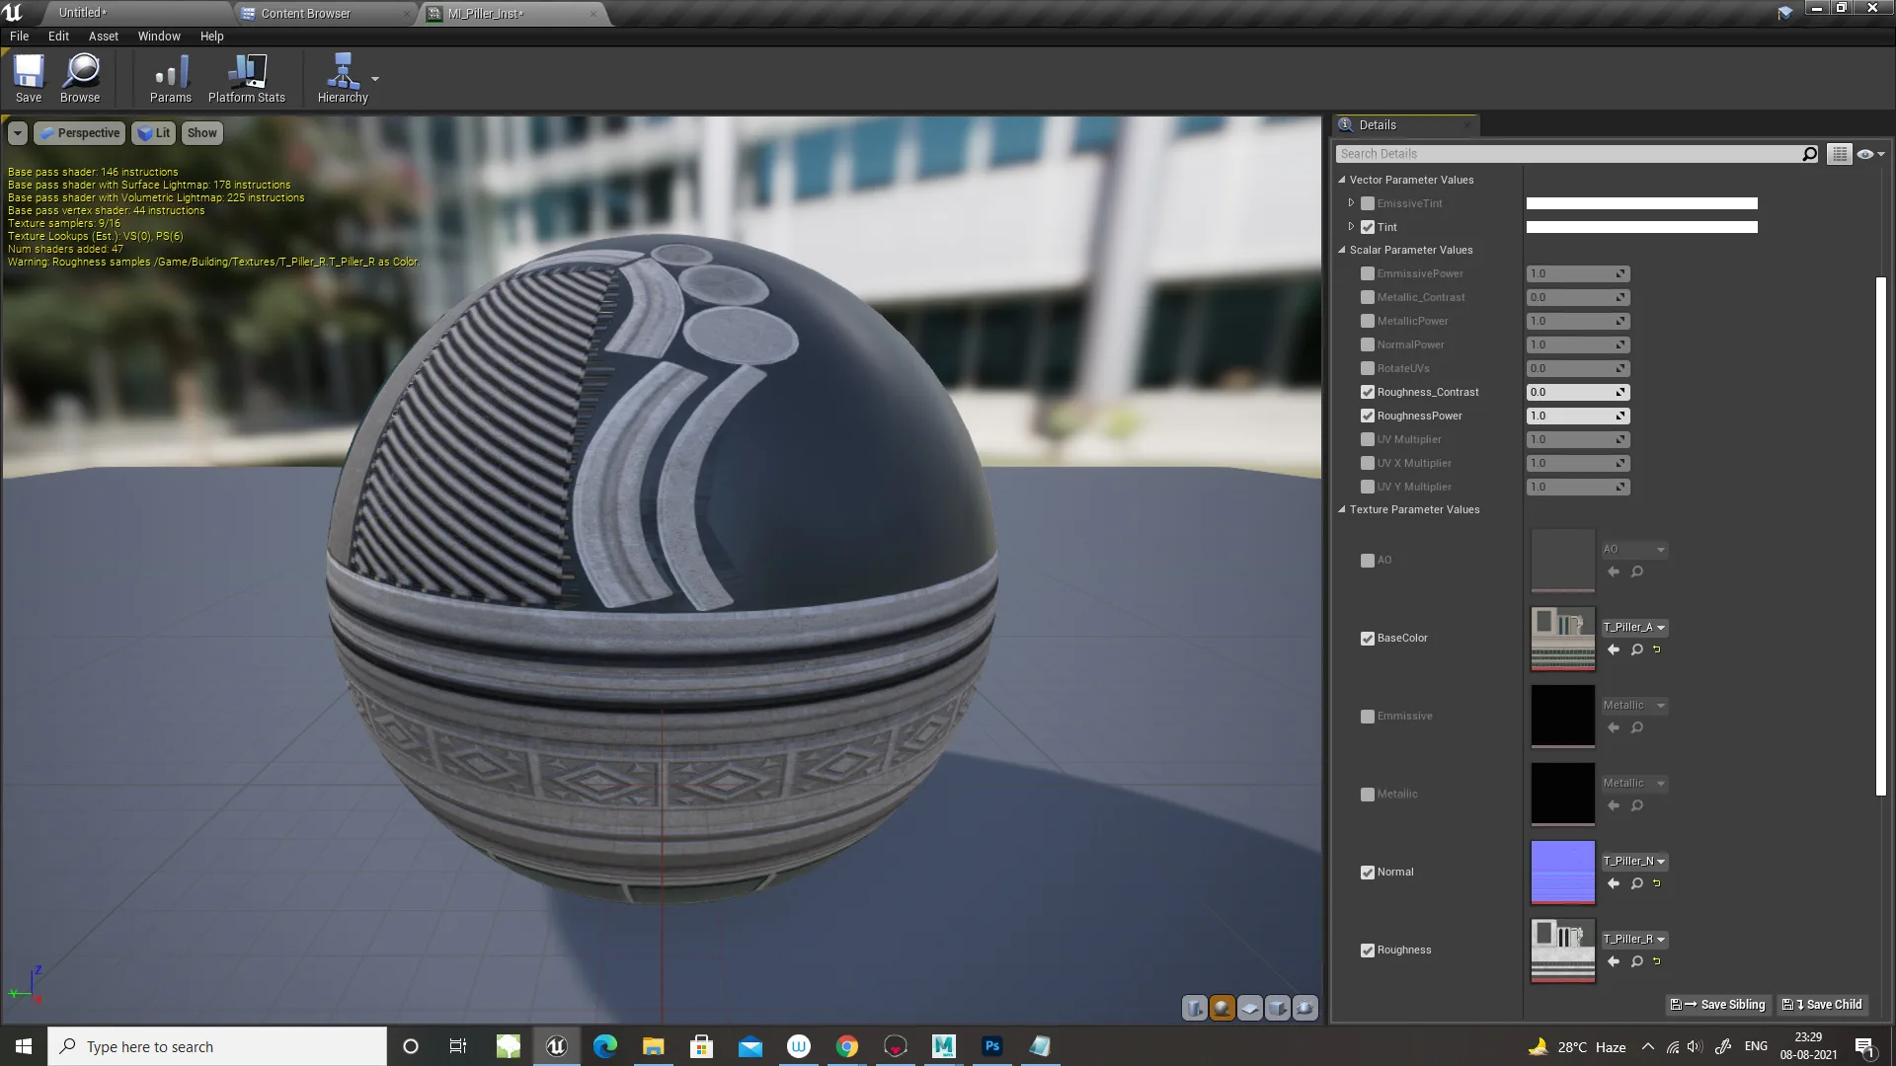This screenshot has height=1066, width=1896.
Task: Click the Lit view mode button
Action: [x=154, y=133]
